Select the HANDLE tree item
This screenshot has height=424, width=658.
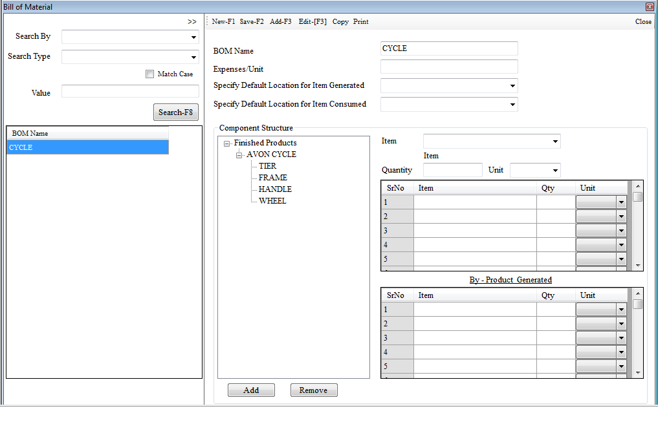[275, 189]
